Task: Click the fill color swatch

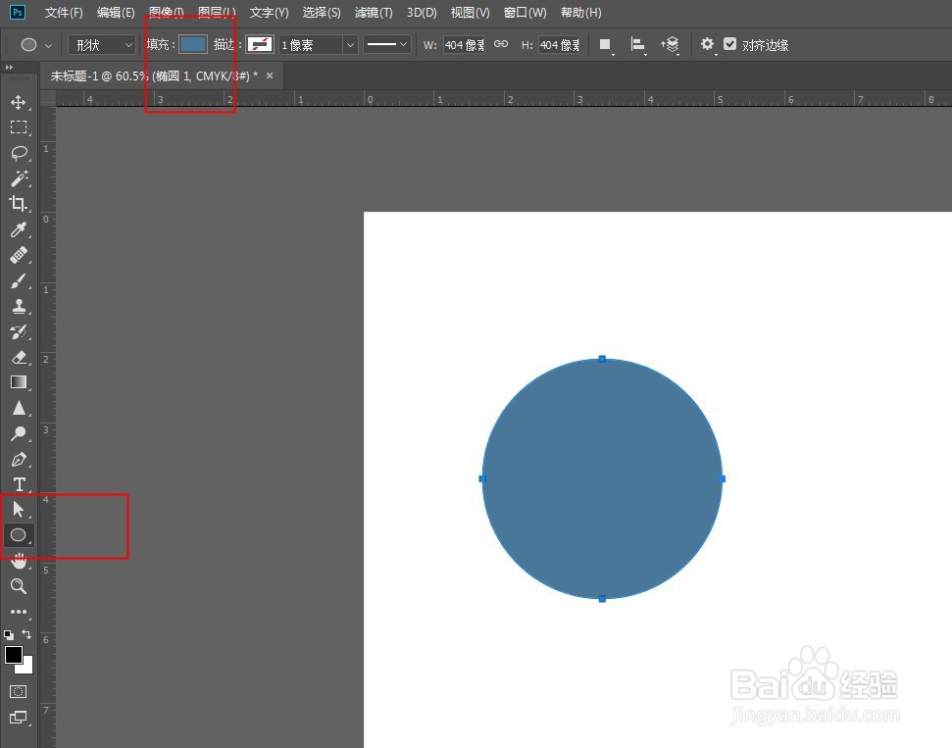Action: coord(193,44)
